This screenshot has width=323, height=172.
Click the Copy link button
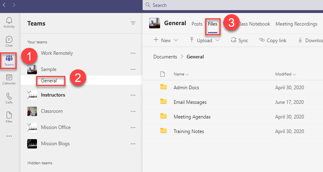[273, 40]
